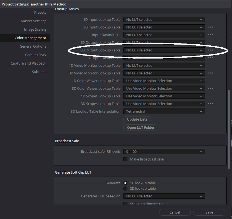Open options menu for Output DaVinci CTL
The height and width of the screenshot is (219, 232).
pos(211,58)
